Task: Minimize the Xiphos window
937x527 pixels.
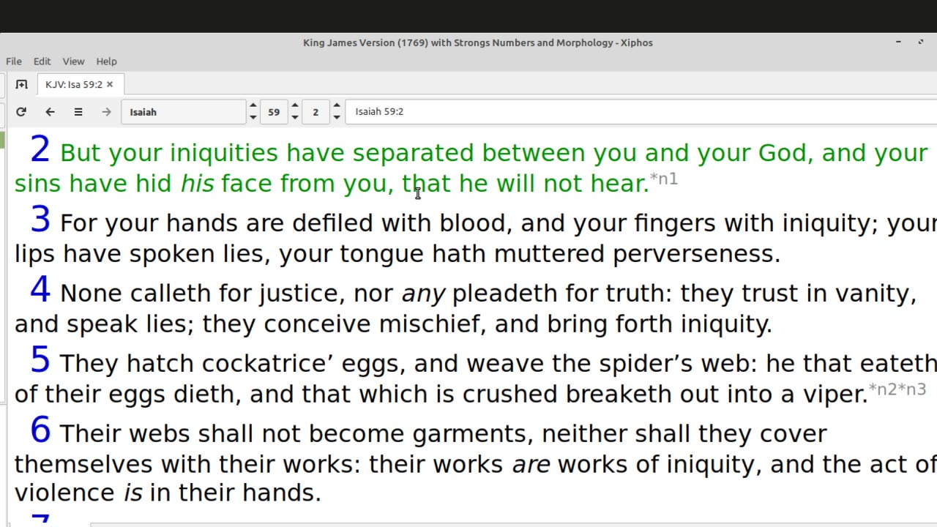Action: (898, 42)
